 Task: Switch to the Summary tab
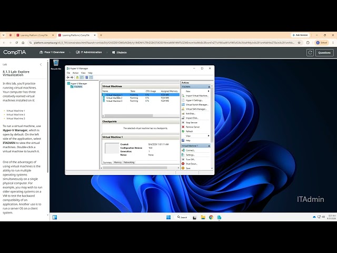tap(107, 162)
